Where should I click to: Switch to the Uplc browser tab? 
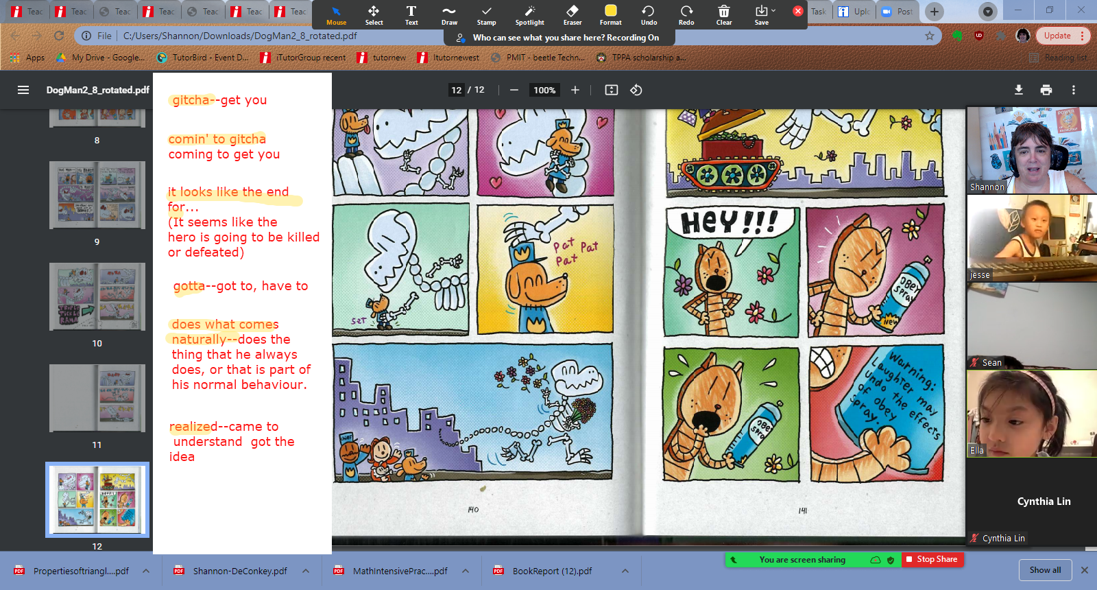pos(854,12)
